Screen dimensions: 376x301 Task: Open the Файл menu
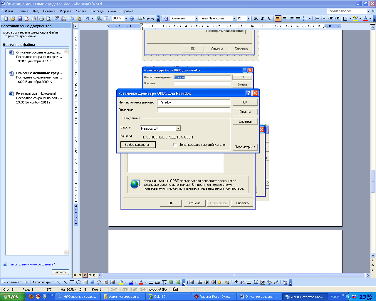9,11
